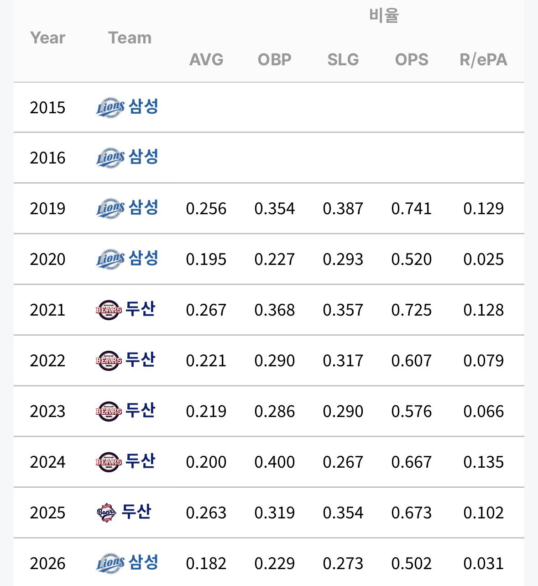
Task: Open the 삼성 team link in 2019 row
Action: [x=144, y=208]
